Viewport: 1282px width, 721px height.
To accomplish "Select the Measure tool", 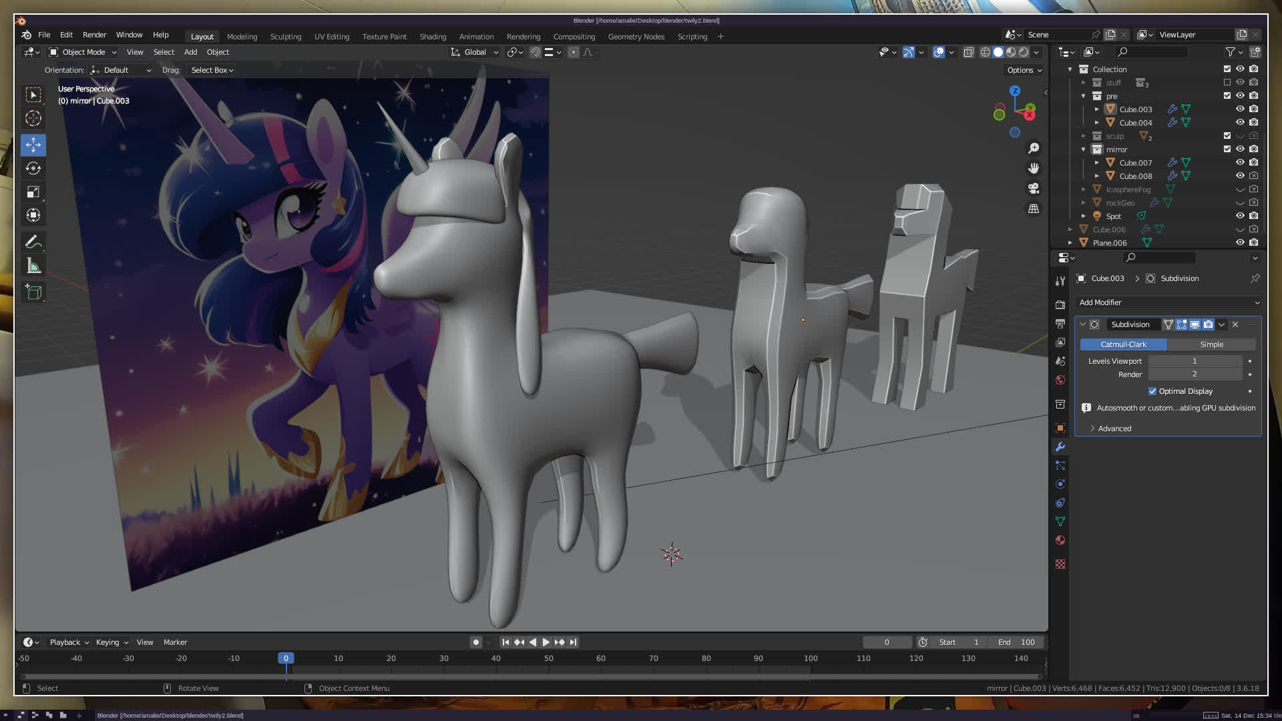I will click(33, 266).
